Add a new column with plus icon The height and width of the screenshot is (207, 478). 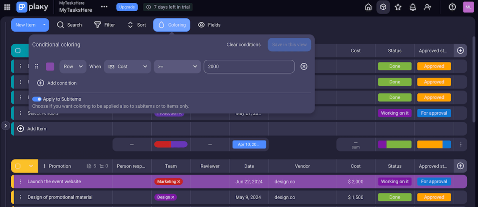pos(460,50)
